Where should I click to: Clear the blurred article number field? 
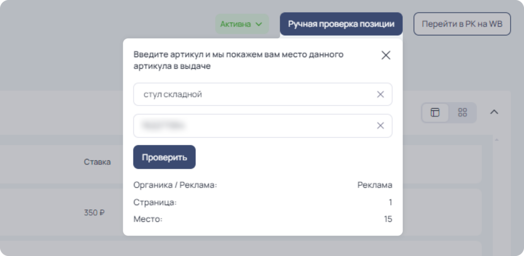point(380,126)
